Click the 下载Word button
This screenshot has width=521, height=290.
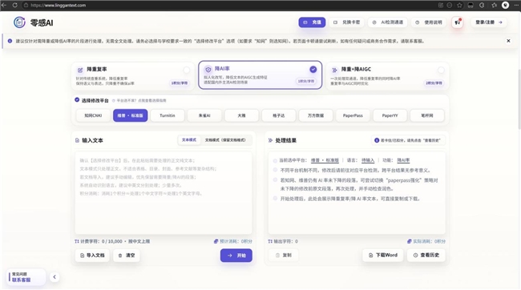383,255
